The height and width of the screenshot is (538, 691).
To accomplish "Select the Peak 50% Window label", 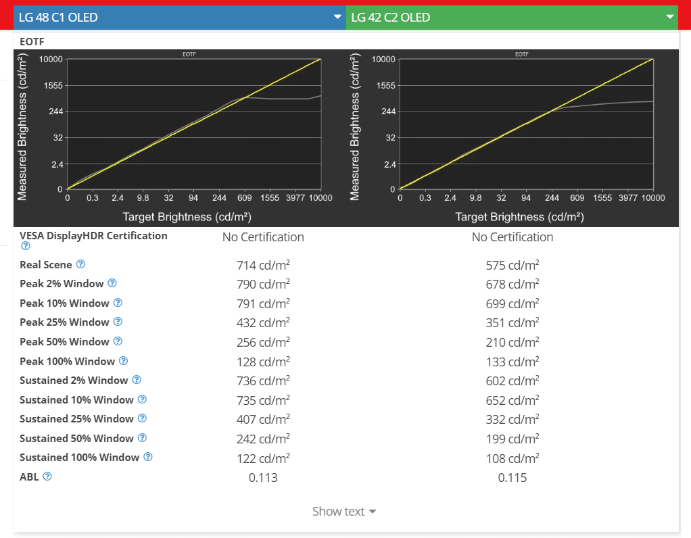I will point(64,341).
